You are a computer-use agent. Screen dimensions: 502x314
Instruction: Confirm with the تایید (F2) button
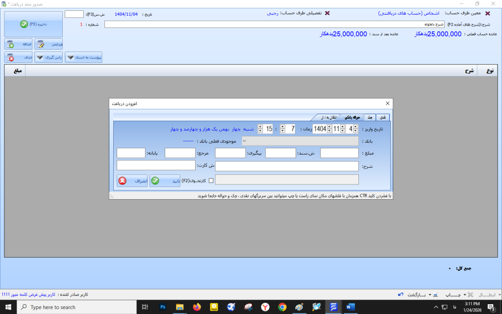point(165,181)
